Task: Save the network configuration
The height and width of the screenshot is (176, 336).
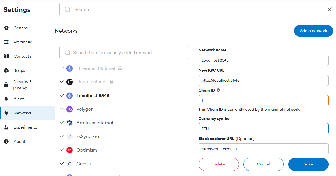Action: [x=308, y=164]
